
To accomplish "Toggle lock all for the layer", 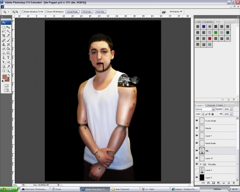I will click(213, 114).
